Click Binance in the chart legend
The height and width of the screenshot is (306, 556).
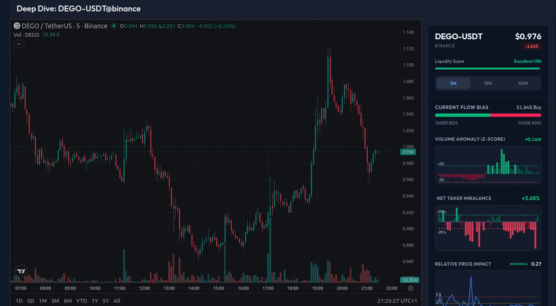96,26
